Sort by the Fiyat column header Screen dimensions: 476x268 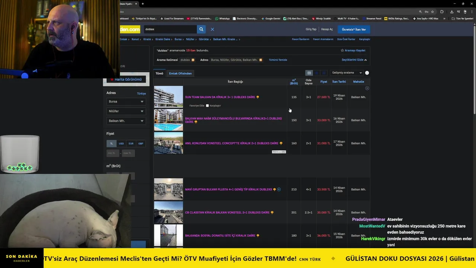click(324, 82)
